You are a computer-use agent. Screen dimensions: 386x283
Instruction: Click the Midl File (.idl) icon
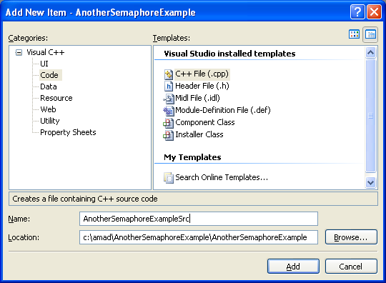(169, 99)
